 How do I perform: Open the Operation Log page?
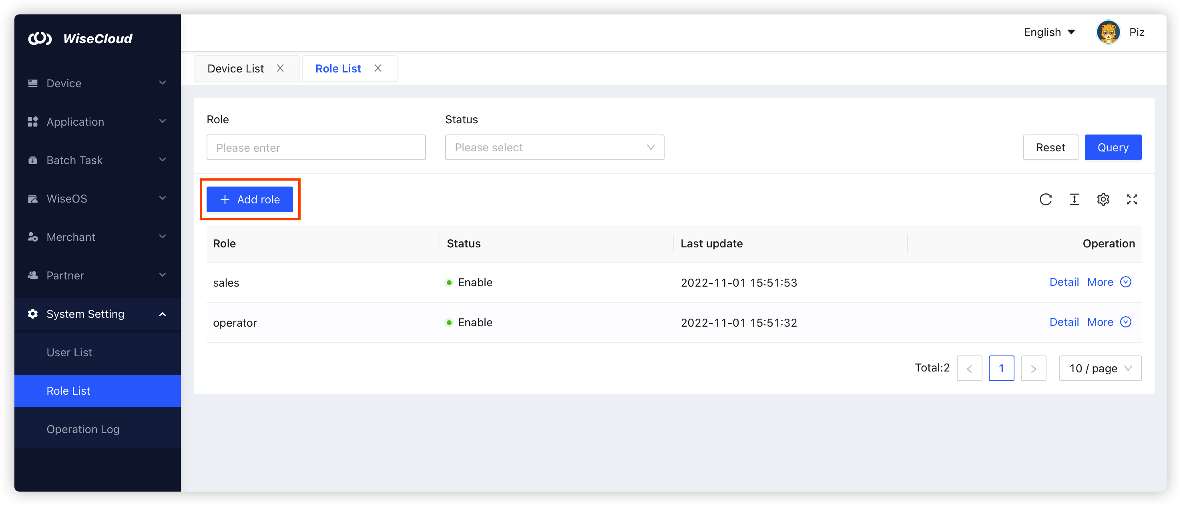pos(83,429)
